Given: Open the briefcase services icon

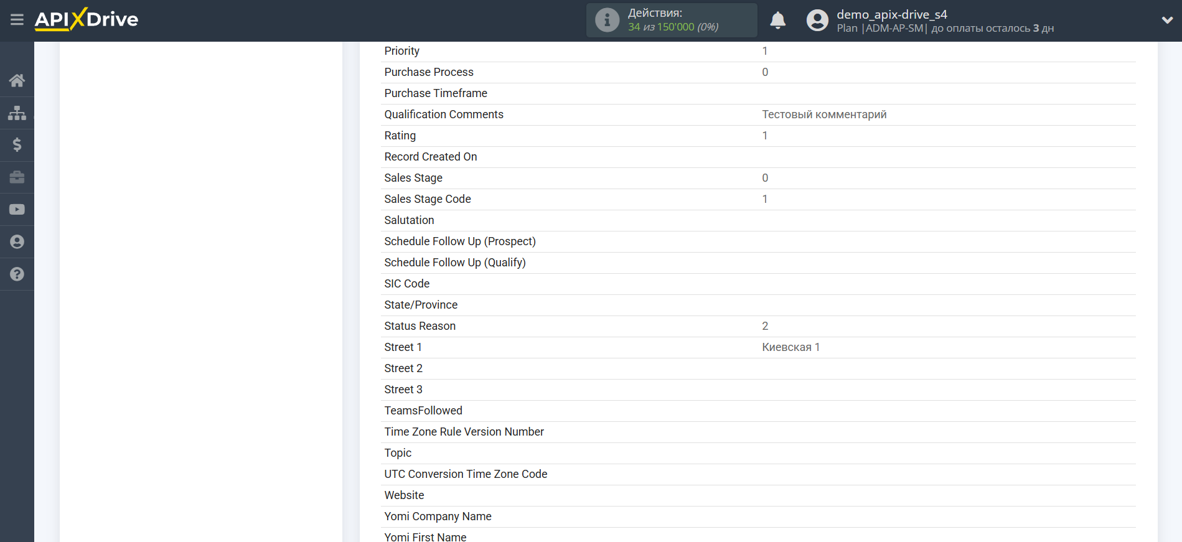Looking at the screenshot, I should pos(17,177).
